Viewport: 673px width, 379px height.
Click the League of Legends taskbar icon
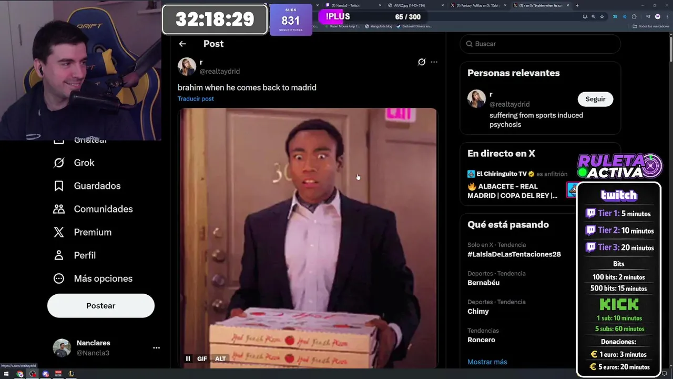pos(71,374)
